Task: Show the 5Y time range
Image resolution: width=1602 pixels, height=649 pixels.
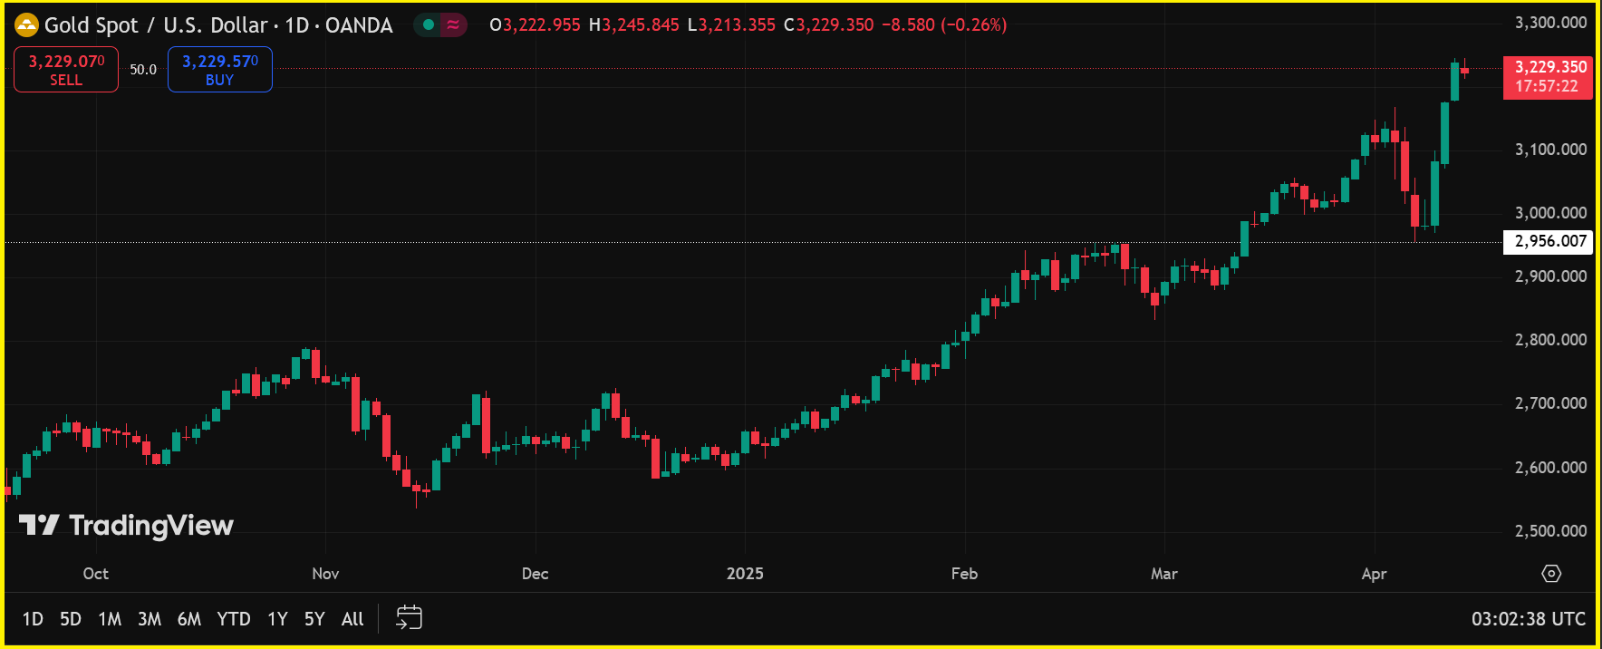Action: point(314,619)
